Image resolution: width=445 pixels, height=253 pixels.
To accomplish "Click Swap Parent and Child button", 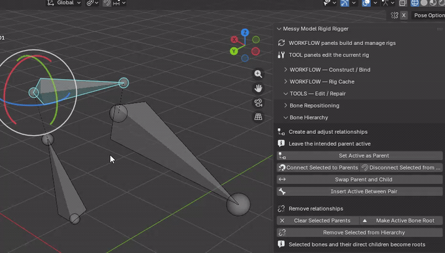I will tap(360, 180).
